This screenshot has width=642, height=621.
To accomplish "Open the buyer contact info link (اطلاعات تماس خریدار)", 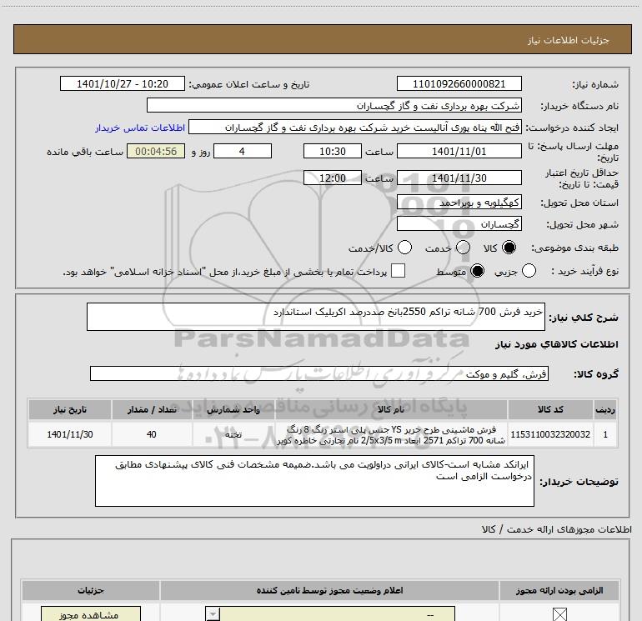I will pos(140,128).
